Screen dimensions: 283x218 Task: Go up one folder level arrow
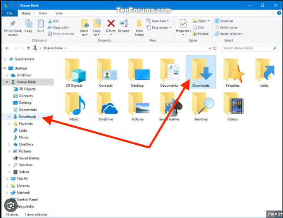[x=28, y=48]
